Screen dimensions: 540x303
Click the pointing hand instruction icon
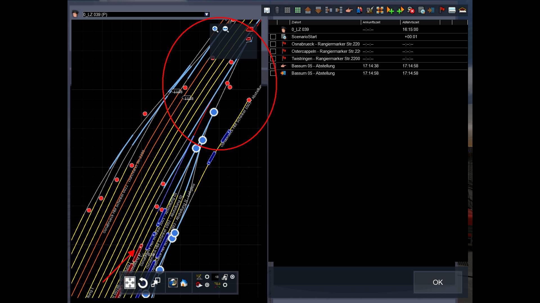349,10
